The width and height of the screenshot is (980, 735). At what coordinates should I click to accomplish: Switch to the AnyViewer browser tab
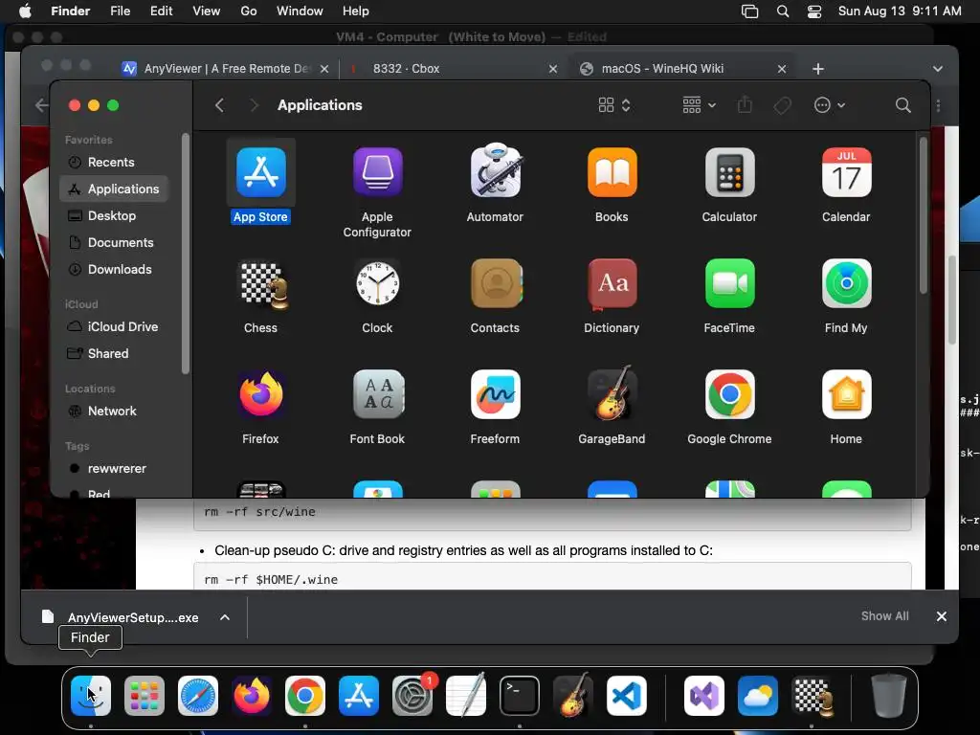tap(225, 69)
